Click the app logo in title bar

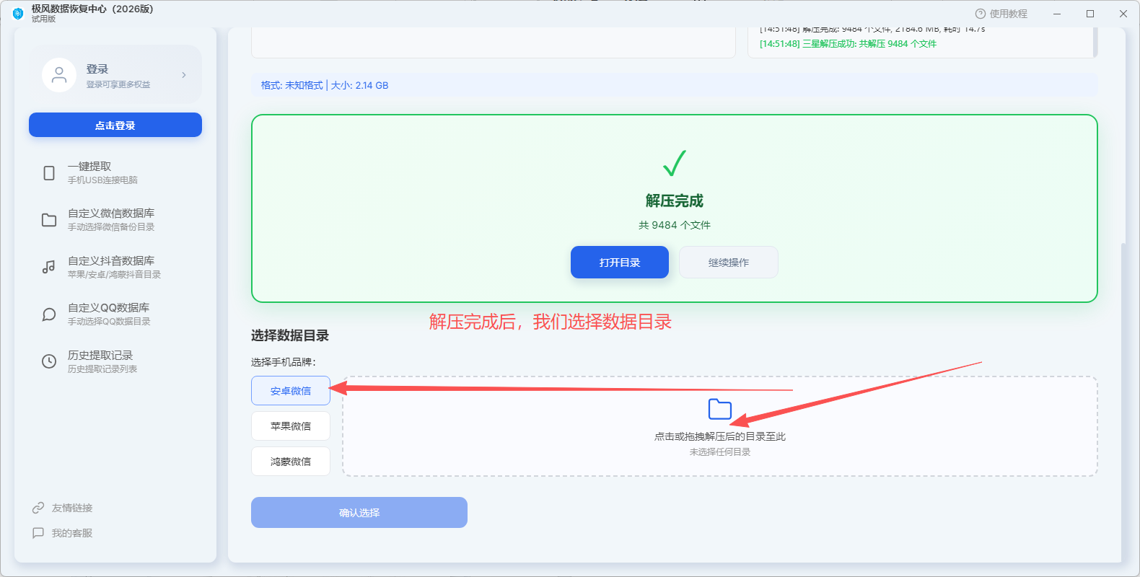pos(18,14)
